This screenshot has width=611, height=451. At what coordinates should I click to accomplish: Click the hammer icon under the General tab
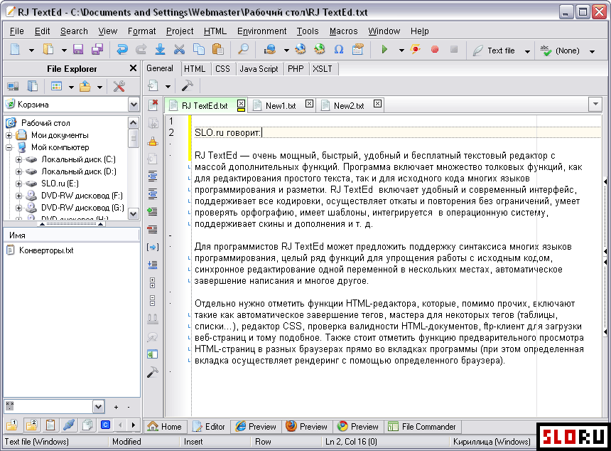[187, 85]
